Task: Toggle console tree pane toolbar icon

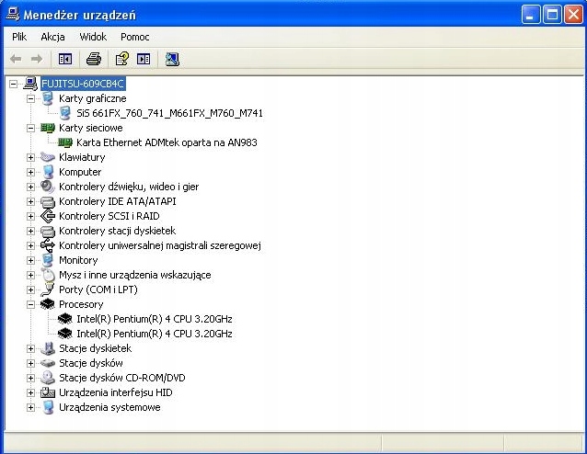Action: (x=65, y=59)
